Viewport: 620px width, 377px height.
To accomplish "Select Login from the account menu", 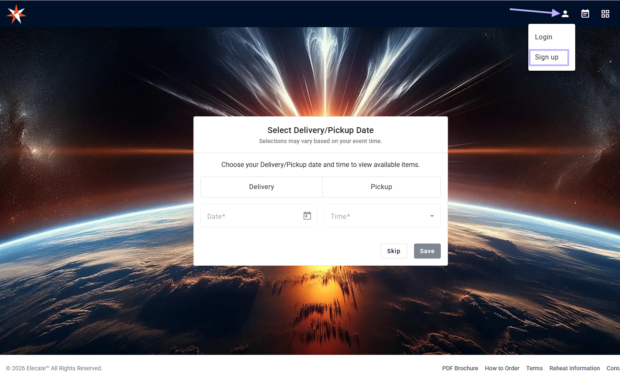I will 543,37.
